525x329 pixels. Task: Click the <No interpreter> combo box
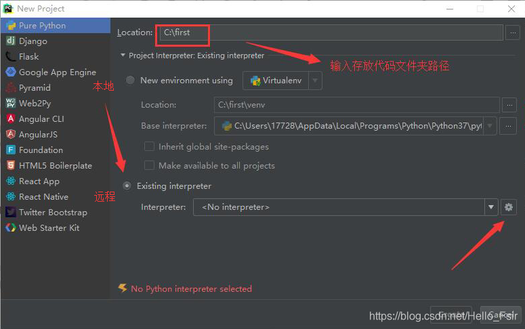tap(345, 207)
